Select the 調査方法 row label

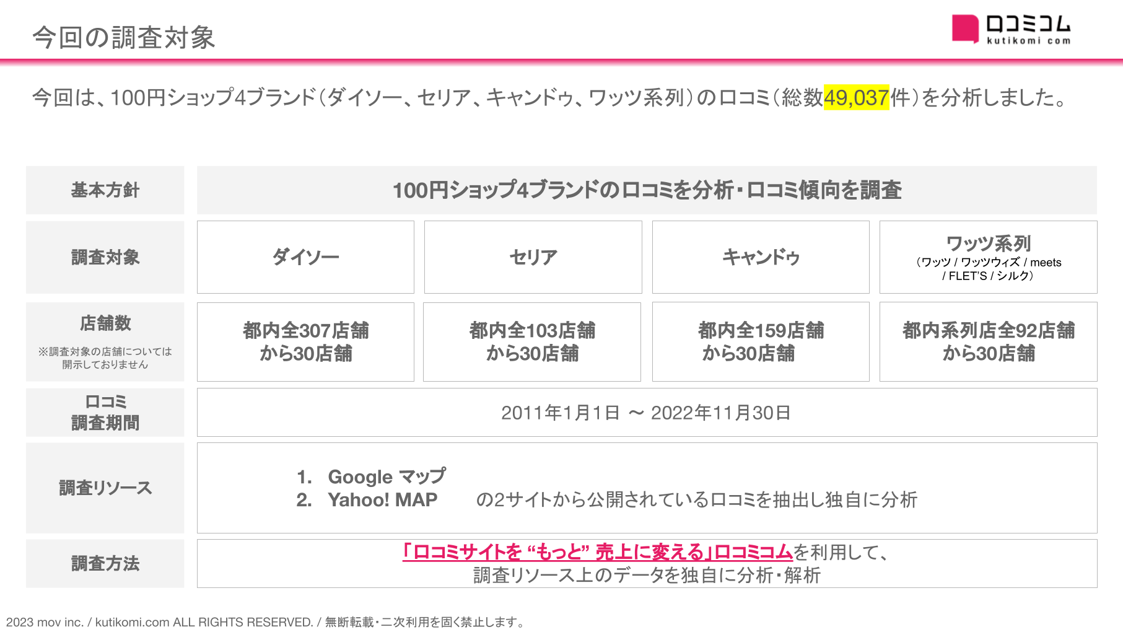105,564
